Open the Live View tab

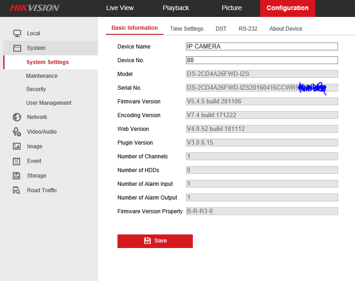120,8
